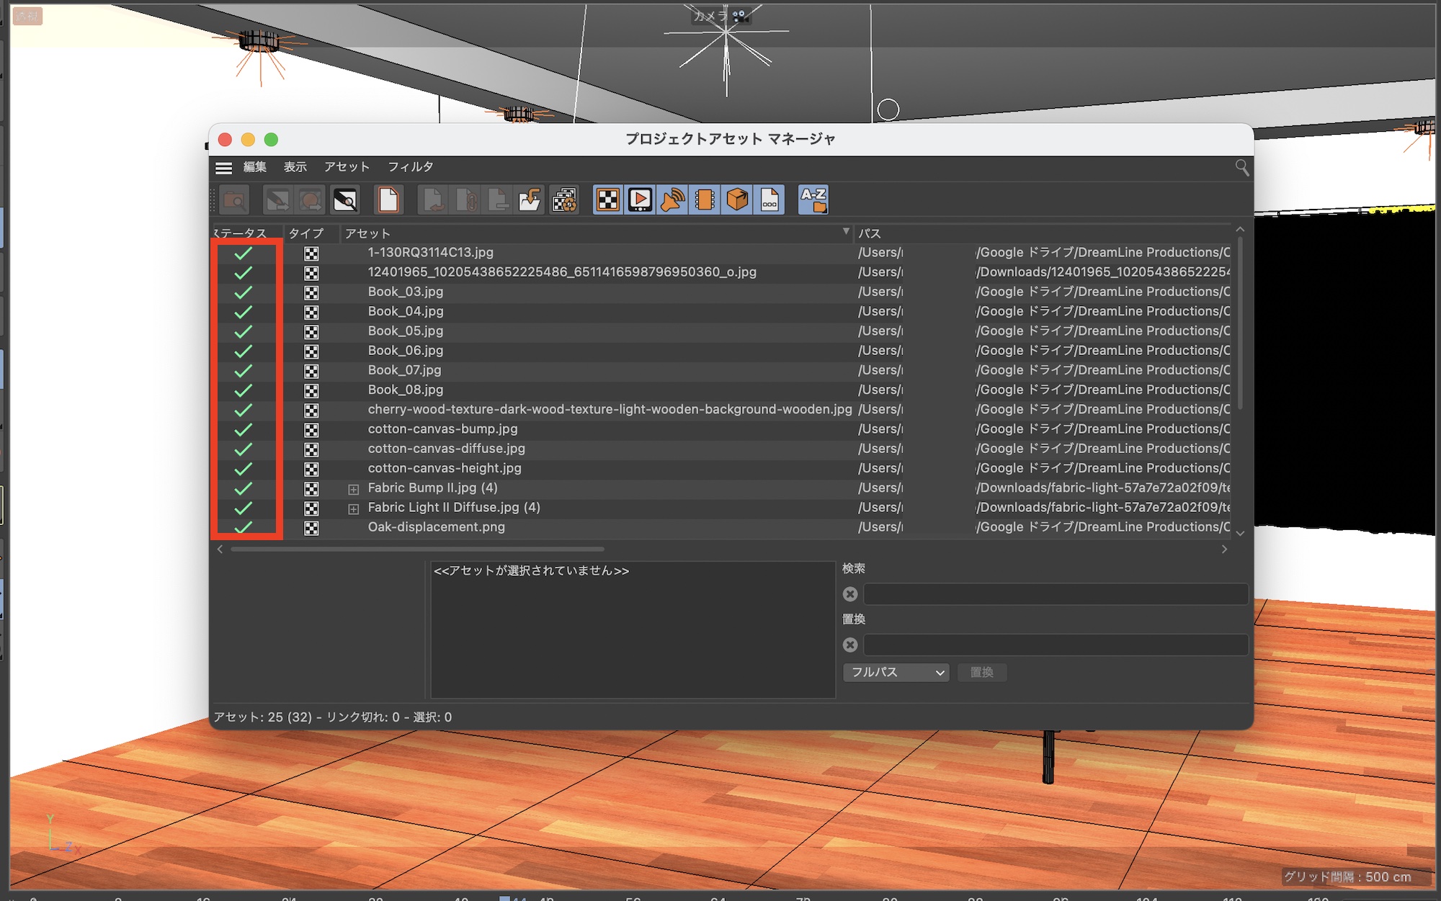Screen dimensions: 1441x901
Task: Toggle the sound assets filter icon
Action: coord(672,200)
